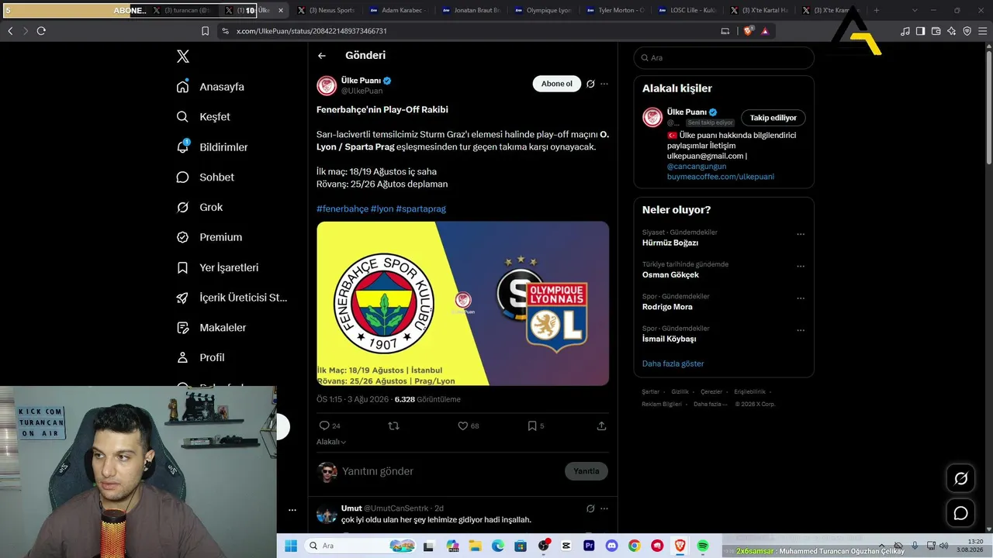The image size is (993, 558).
Task: Switch to the Adam Karabec tab
Action: pos(399,10)
